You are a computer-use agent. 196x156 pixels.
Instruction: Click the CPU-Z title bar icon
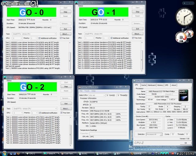[134, 81]
